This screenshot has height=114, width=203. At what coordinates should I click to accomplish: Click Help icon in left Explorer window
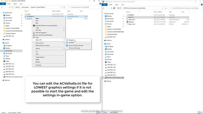pyautogui.click(x=100, y=4)
